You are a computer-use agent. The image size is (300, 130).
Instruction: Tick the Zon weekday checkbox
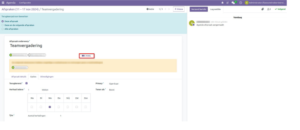pos(86,107)
